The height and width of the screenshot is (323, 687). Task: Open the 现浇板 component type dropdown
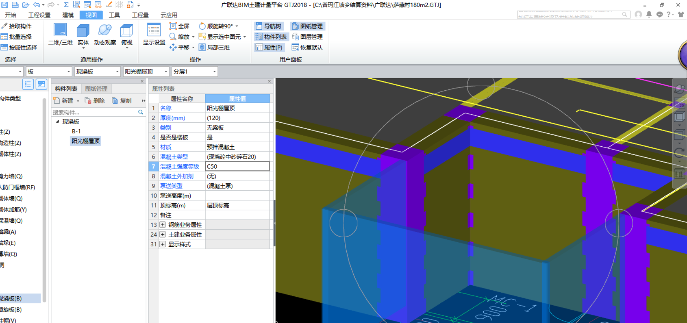pyautogui.click(x=117, y=71)
